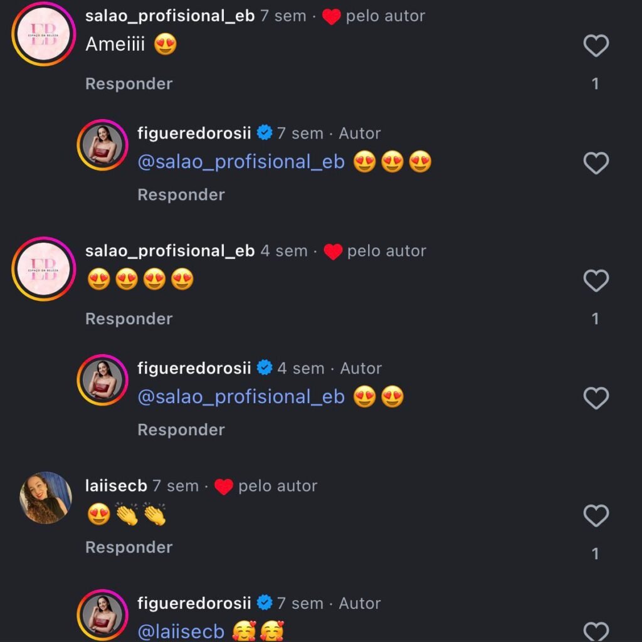The width and height of the screenshot is (642, 642).
Task: Open figueredorosii avatar on first 7 sem reply
Action: tap(102, 145)
